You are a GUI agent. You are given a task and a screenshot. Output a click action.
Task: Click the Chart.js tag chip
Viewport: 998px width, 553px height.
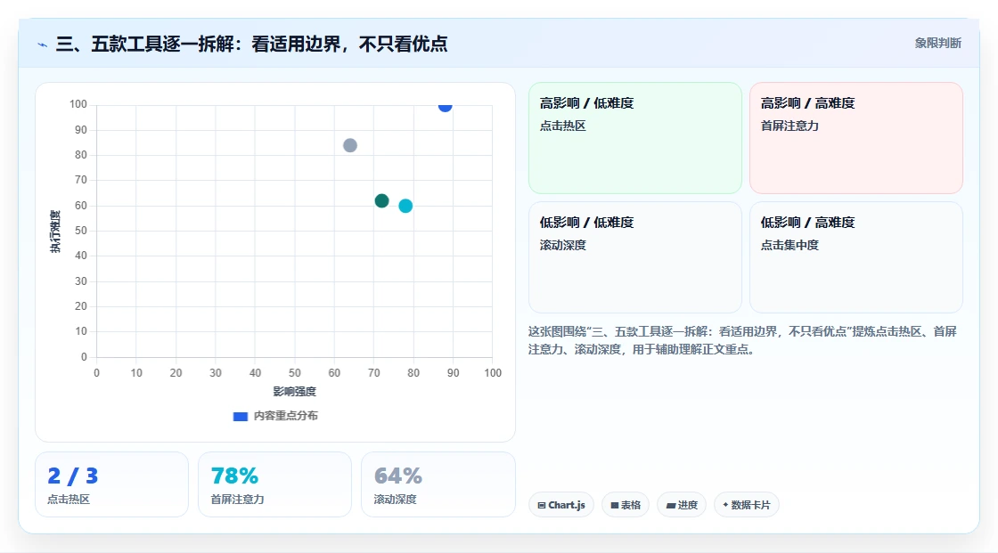click(561, 505)
